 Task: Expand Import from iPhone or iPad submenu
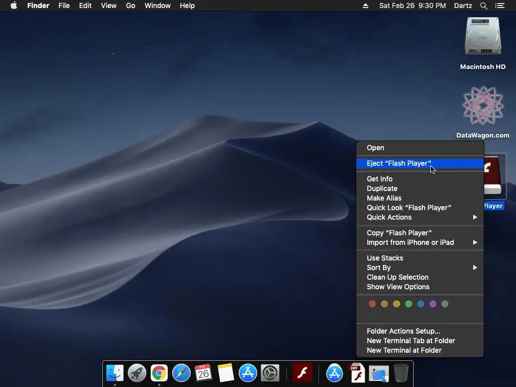click(420, 242)
